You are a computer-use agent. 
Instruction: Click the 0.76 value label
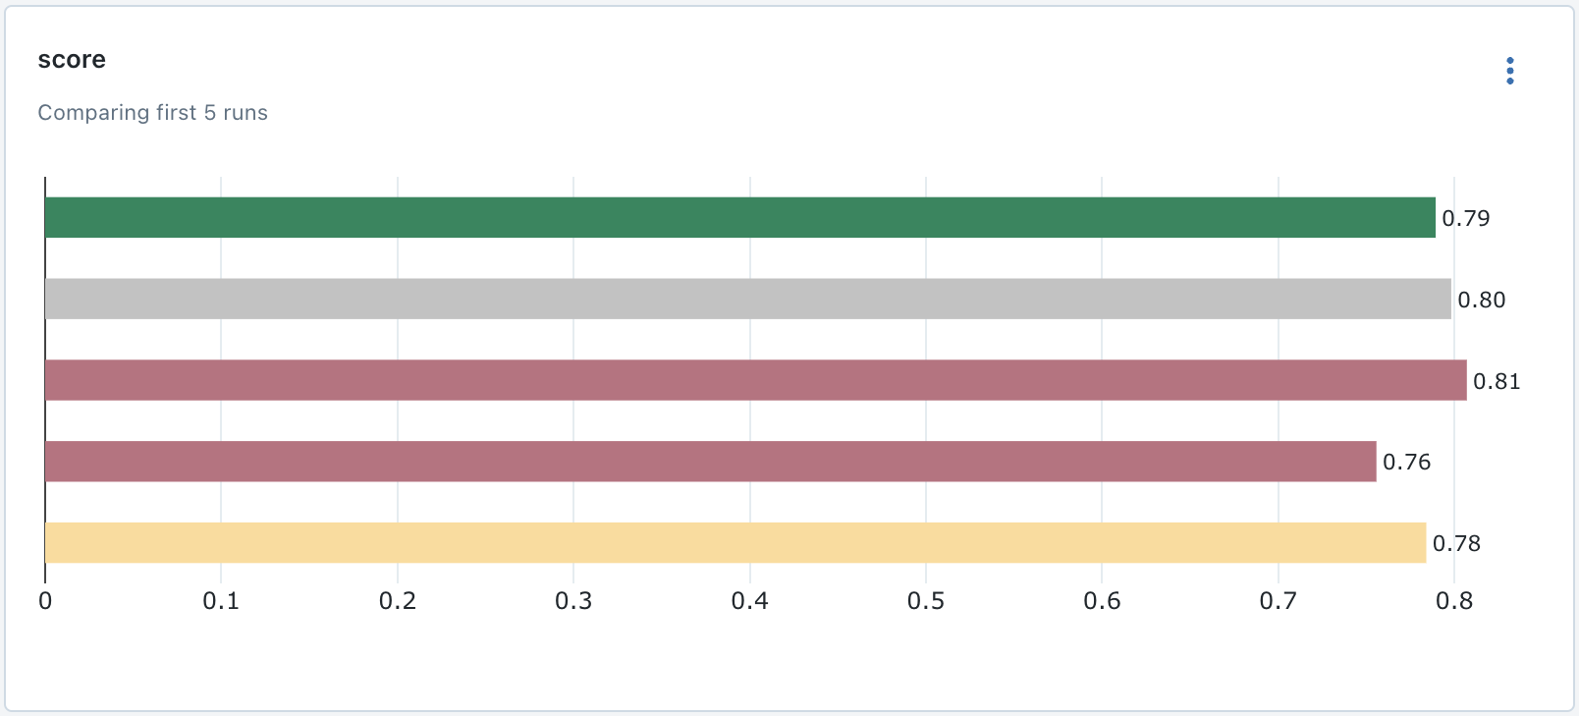[x=1407, y=462]
